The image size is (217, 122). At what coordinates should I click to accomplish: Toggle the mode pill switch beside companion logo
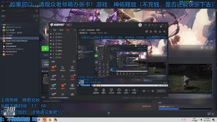click(x=69, y=25)
